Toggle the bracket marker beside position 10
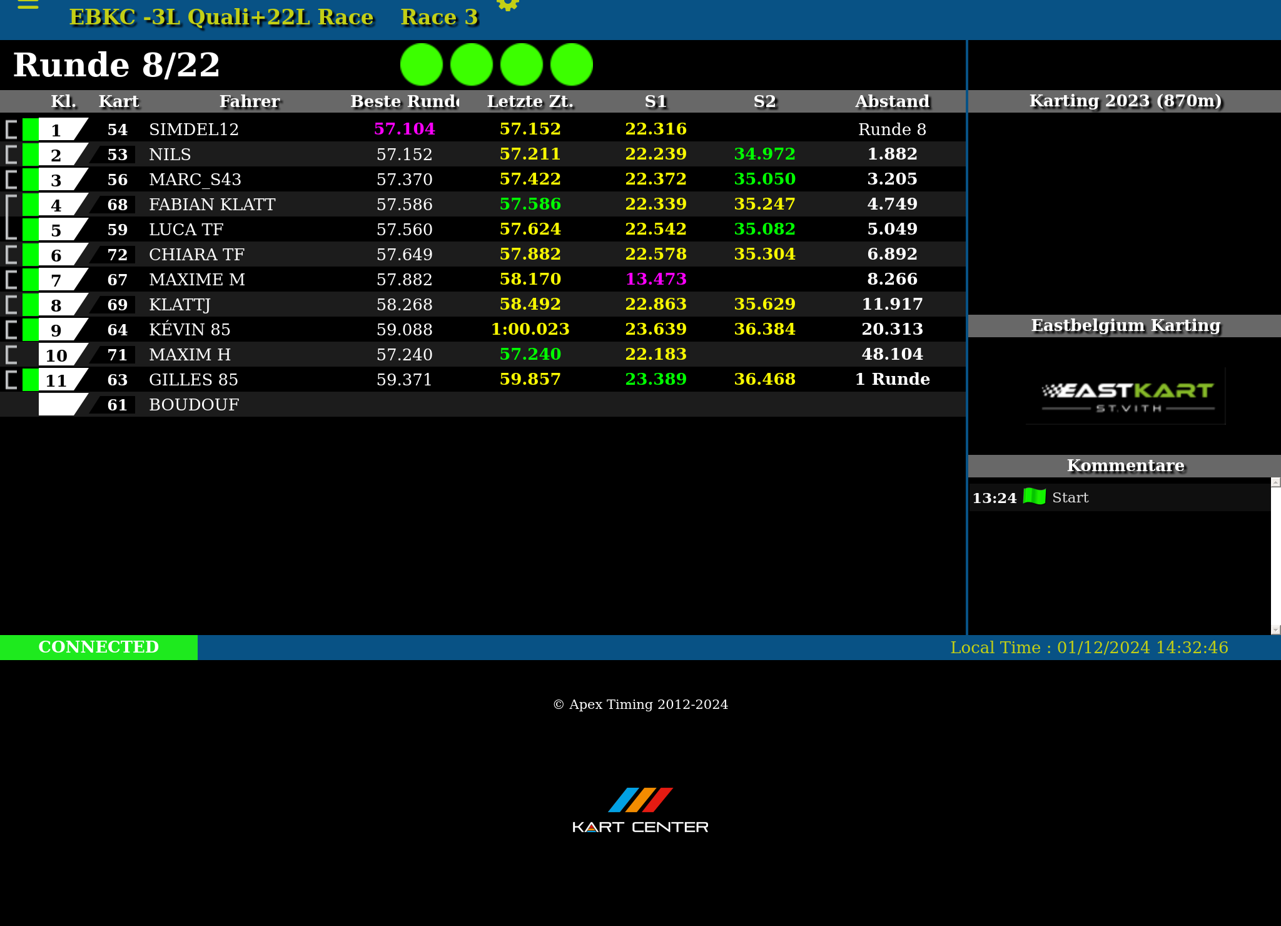Image resolution: width=1281 pixels, height=926 pixels. (11, 355)
